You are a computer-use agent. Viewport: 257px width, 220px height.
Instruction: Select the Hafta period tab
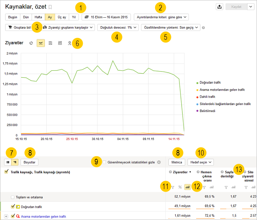38,17
